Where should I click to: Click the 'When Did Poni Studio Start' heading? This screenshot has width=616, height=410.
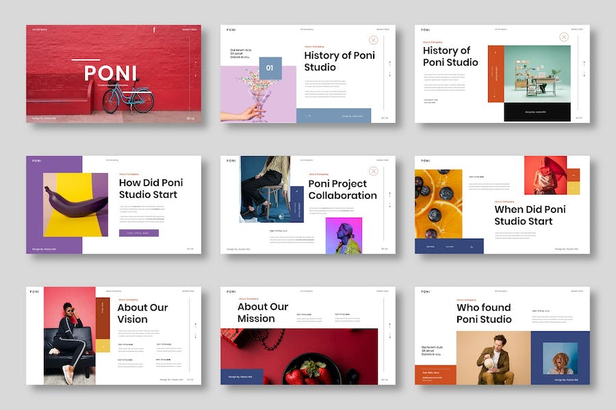(530, 215)
